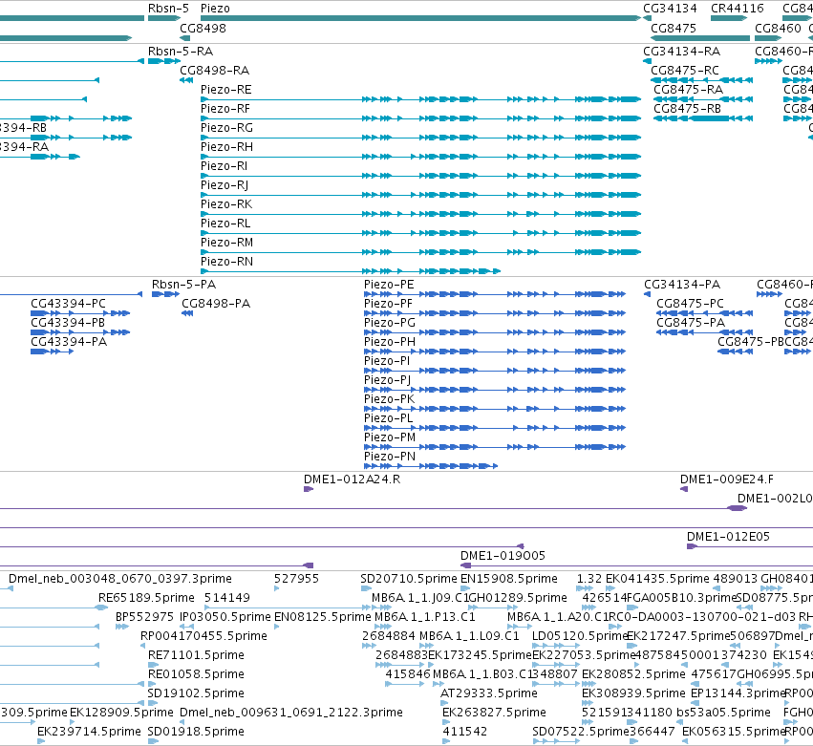Screen dimensions: 813x746
Task: Choose protein Piezo-PH
Action: tap(390, 342)
